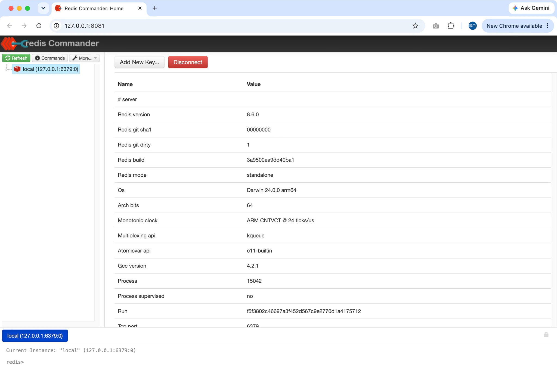The width and height of the screenshot is (557, 368).
Task: Click the red Redis cube icon in tree
Action: pos(17,69)
